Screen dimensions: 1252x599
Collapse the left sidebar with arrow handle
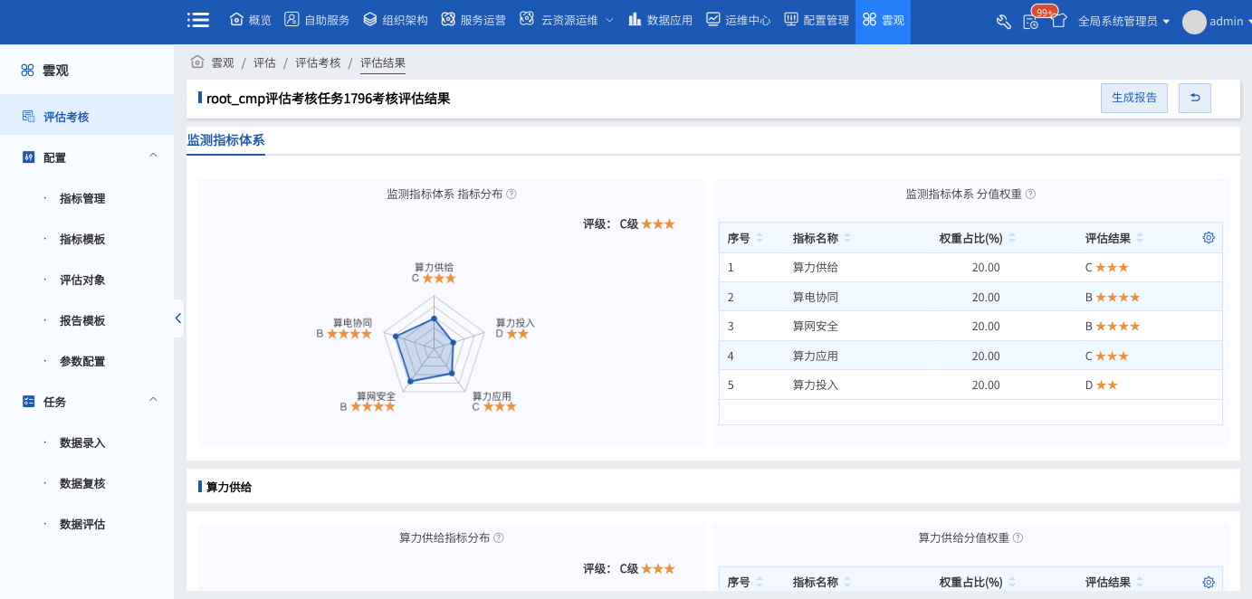click(x=177, y=319)
